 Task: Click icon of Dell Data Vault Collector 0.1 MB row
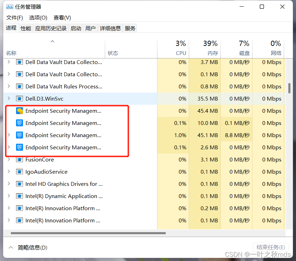click(20, 74)
